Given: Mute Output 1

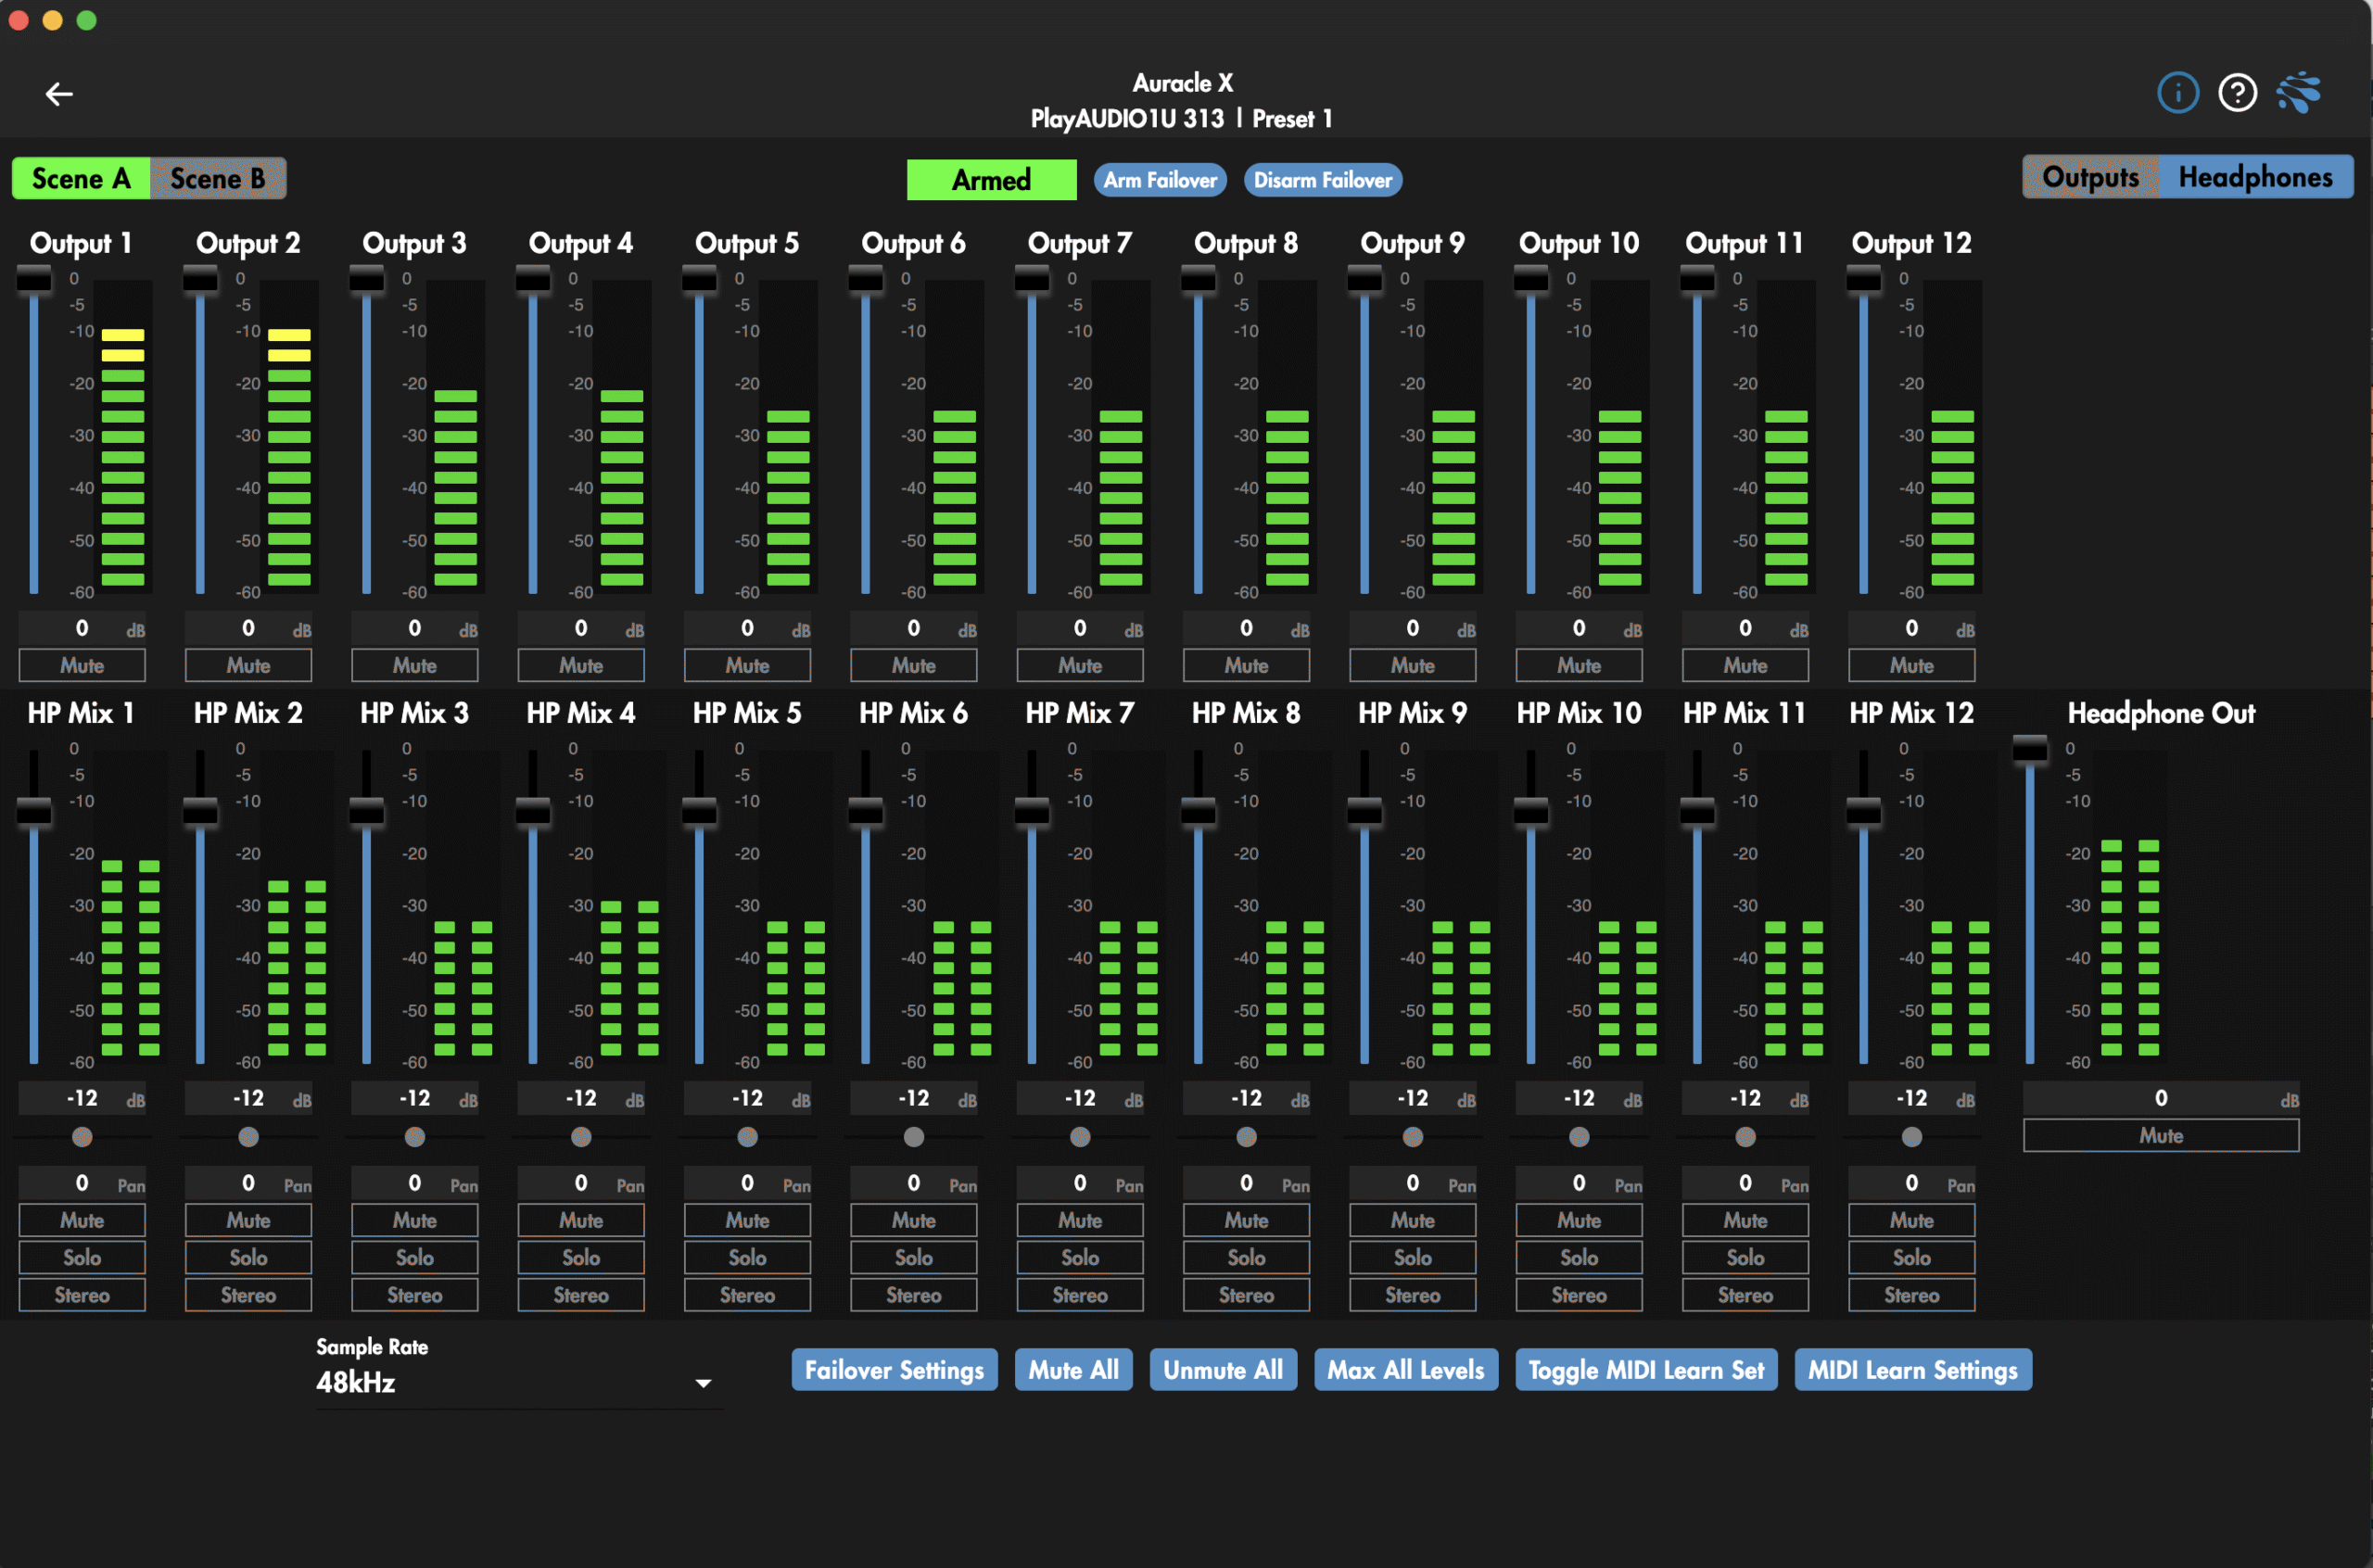Looking at the screenshot, I should 82,666.
